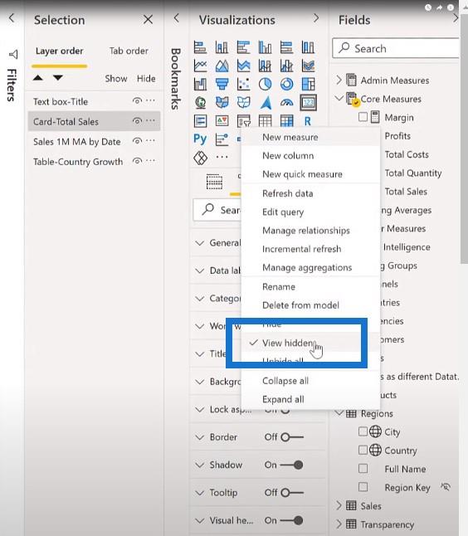Screen dimensions: 468x536
Task: Expand the Admin Measures table
Action: (339, 80)
